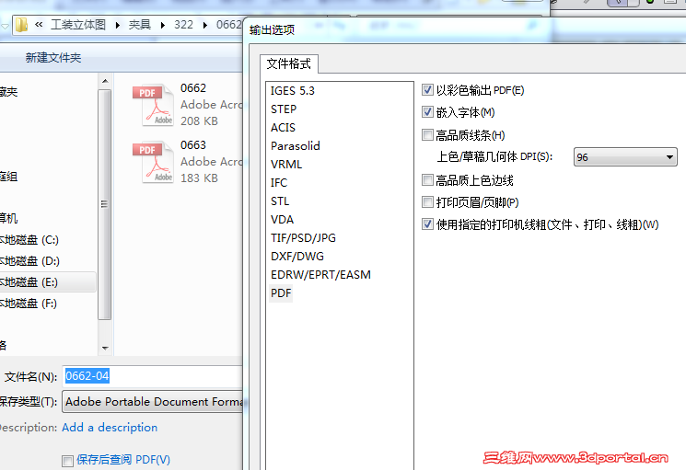Select EDRW/EPRT/EASM format
The height and width of the screenshot is (470, 686).
[320, 275]
